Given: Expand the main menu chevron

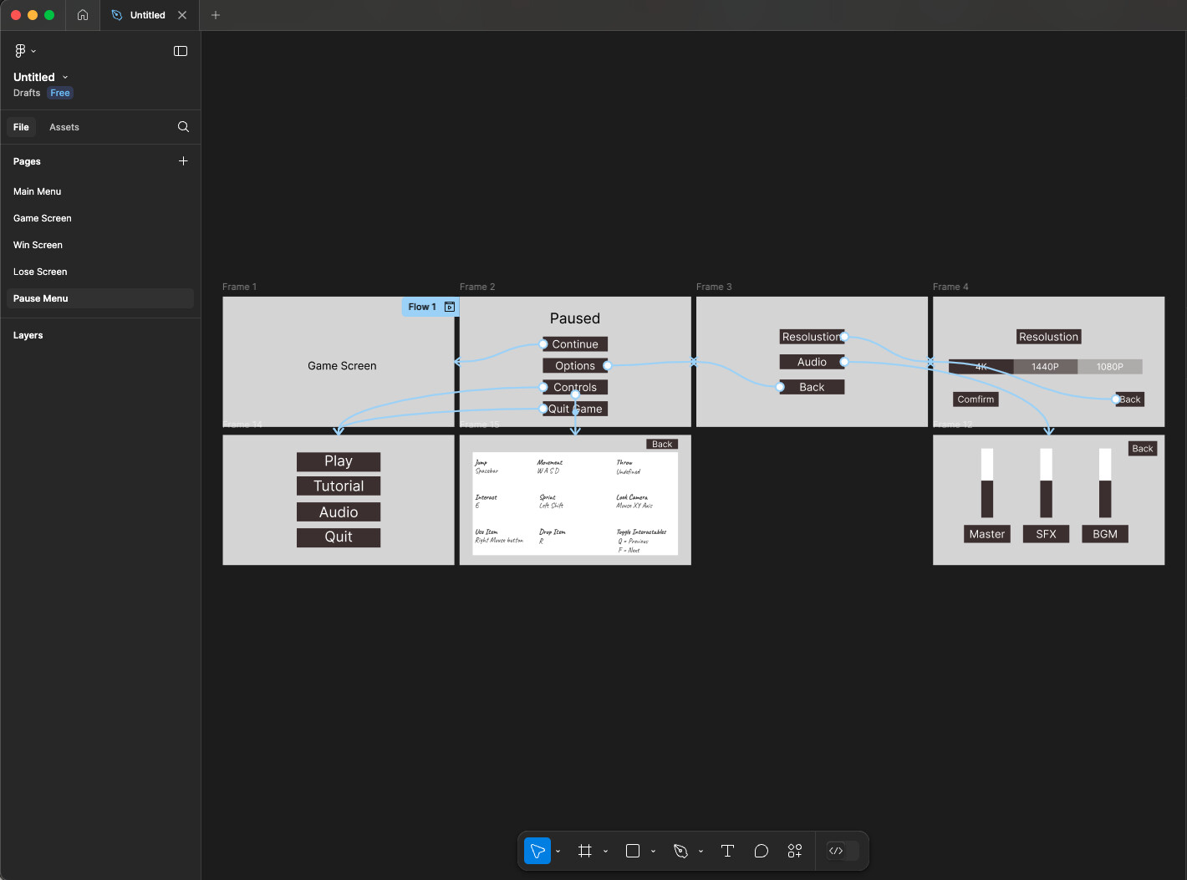Looking at the screenshot, I should click(33, 52).
